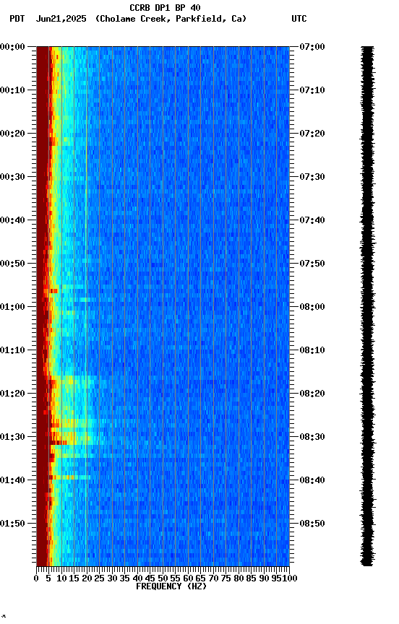
Task: Click the 07:10 UTC time label
Action: pos(312,90)
